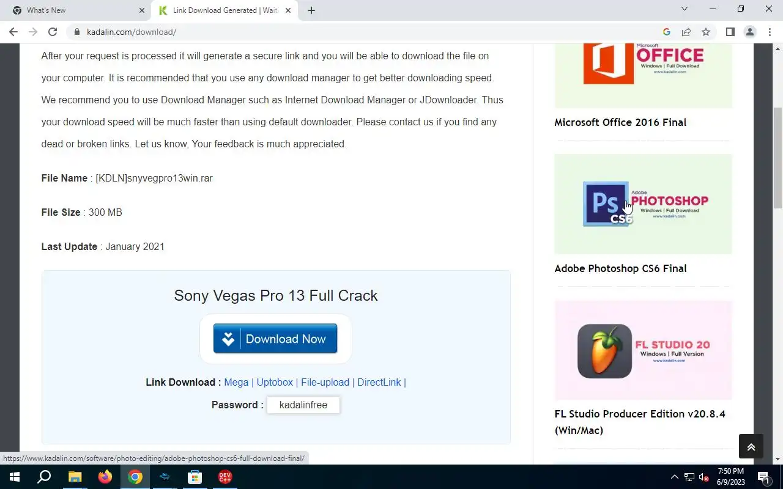Image resolution: width=783 pixels, height=489 pixels.
Task: Open the FL Studio 20 thumbnail
Action: pos(643,350)
